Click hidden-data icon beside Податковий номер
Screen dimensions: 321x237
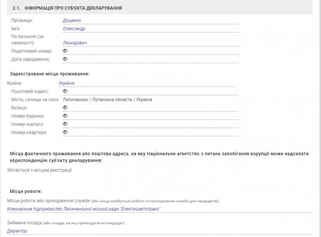[x=65, y=51]
